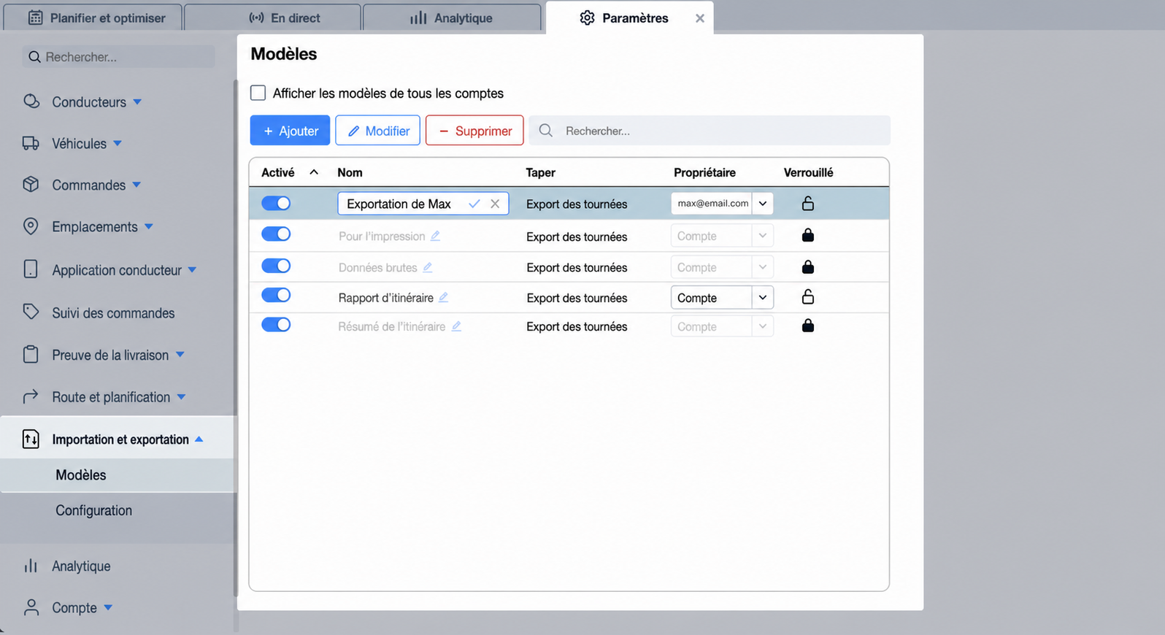Confirm name edit with checkmark icon

tap(474, 204)
